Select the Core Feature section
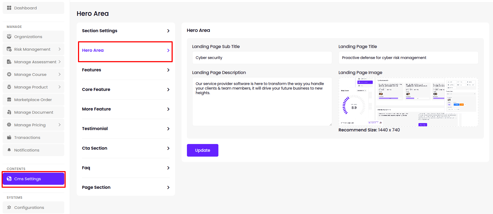This screenshot has height=214, width=493. (126, 90)
